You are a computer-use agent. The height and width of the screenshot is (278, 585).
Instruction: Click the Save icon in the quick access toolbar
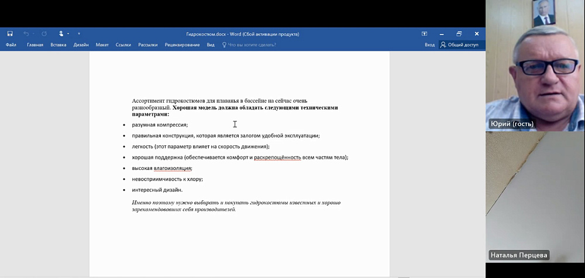pos(10,34)
